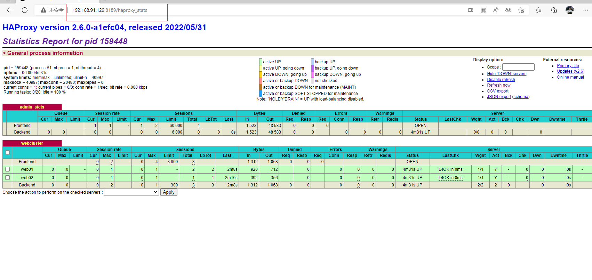Click web02 Last session value 2m10s
The image size is (592, 280).
click(231, 178)
